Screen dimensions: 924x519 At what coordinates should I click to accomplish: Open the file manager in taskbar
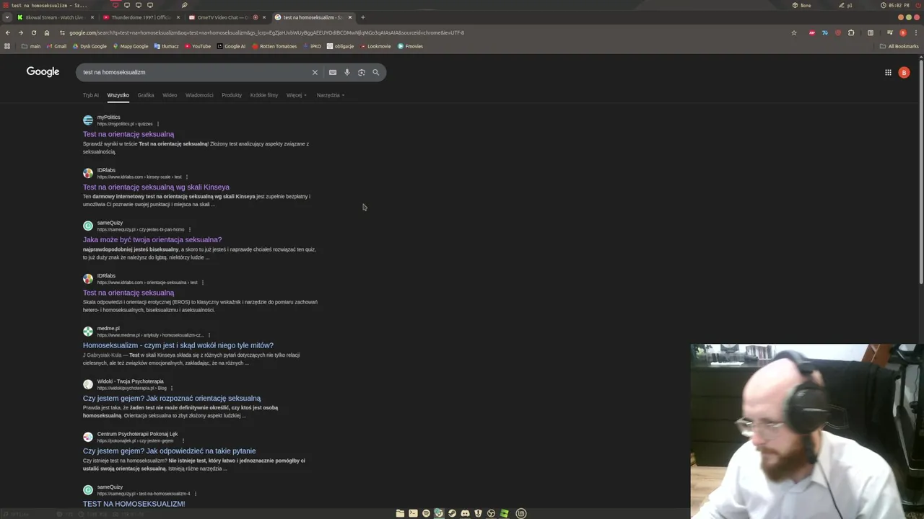coord(400,513)
